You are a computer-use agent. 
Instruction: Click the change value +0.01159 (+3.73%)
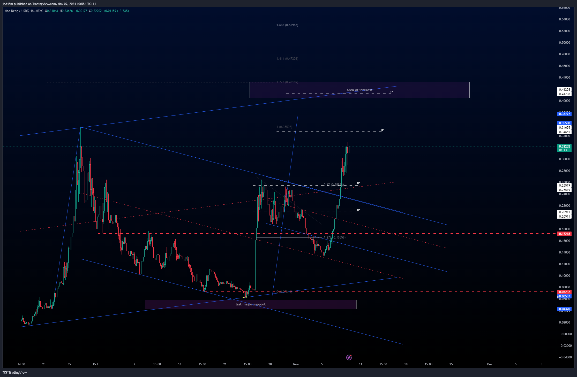point(116,11)
